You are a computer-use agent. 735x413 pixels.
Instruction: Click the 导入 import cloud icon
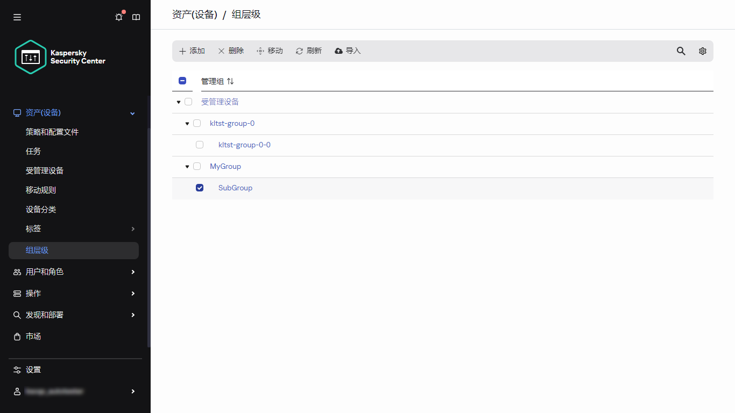click(347, 51)
